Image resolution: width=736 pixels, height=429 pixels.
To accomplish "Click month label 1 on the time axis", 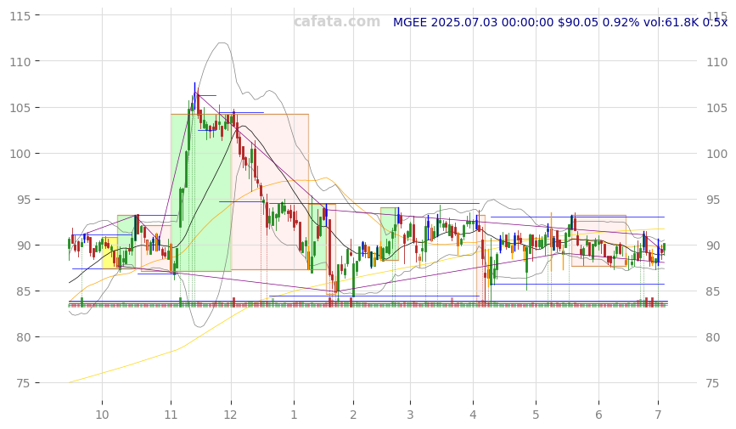I will point(294,415).
